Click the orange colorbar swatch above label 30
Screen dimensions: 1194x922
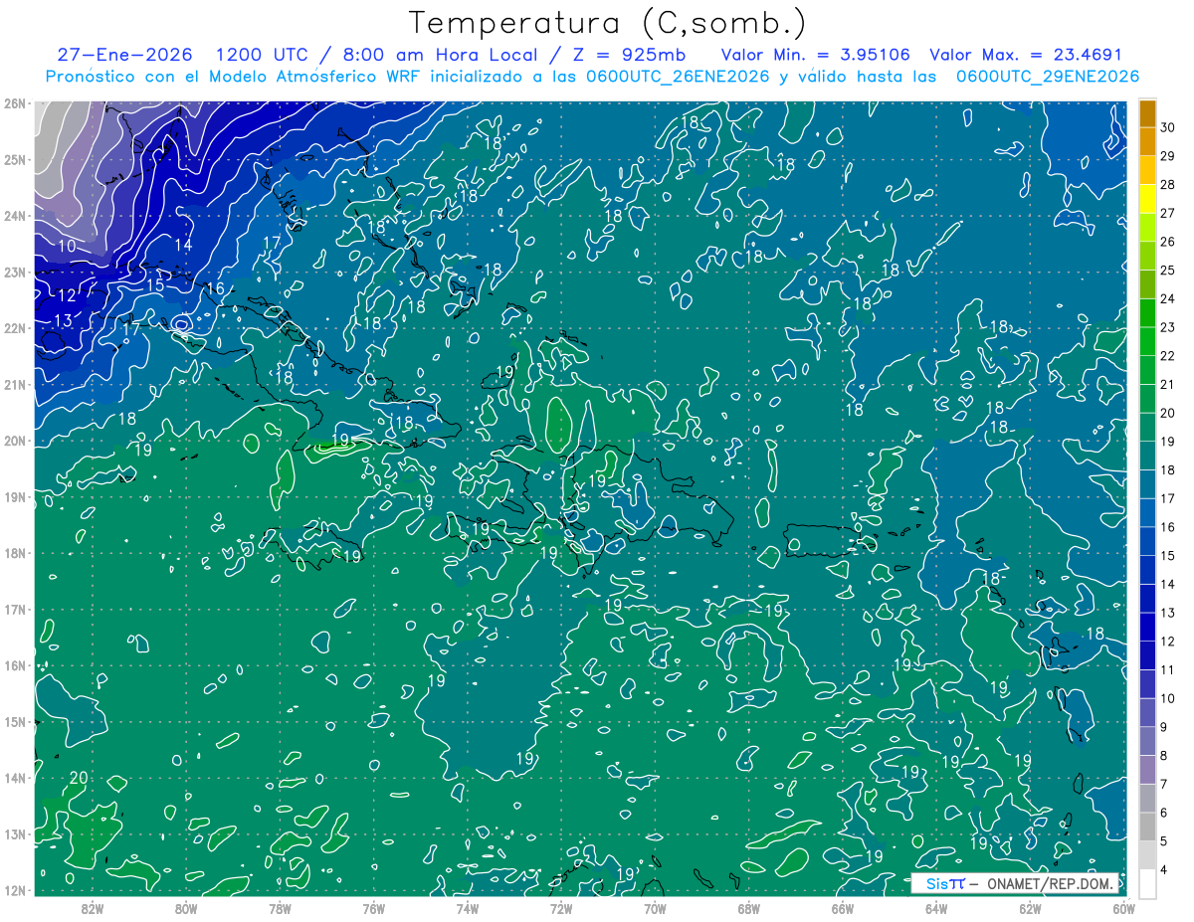click(1147, 113)
